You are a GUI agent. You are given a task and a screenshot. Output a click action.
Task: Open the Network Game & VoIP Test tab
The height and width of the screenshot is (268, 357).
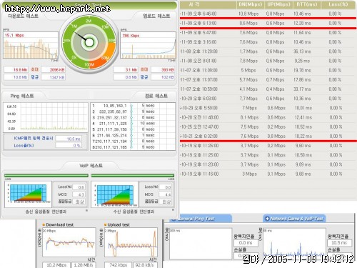click(x=294, y=219)
